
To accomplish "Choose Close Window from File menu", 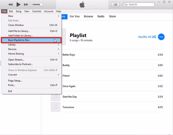I will [x=31, y=25].
